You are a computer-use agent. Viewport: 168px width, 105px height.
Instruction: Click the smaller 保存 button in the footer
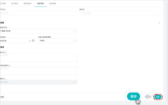tap(158, 97)
